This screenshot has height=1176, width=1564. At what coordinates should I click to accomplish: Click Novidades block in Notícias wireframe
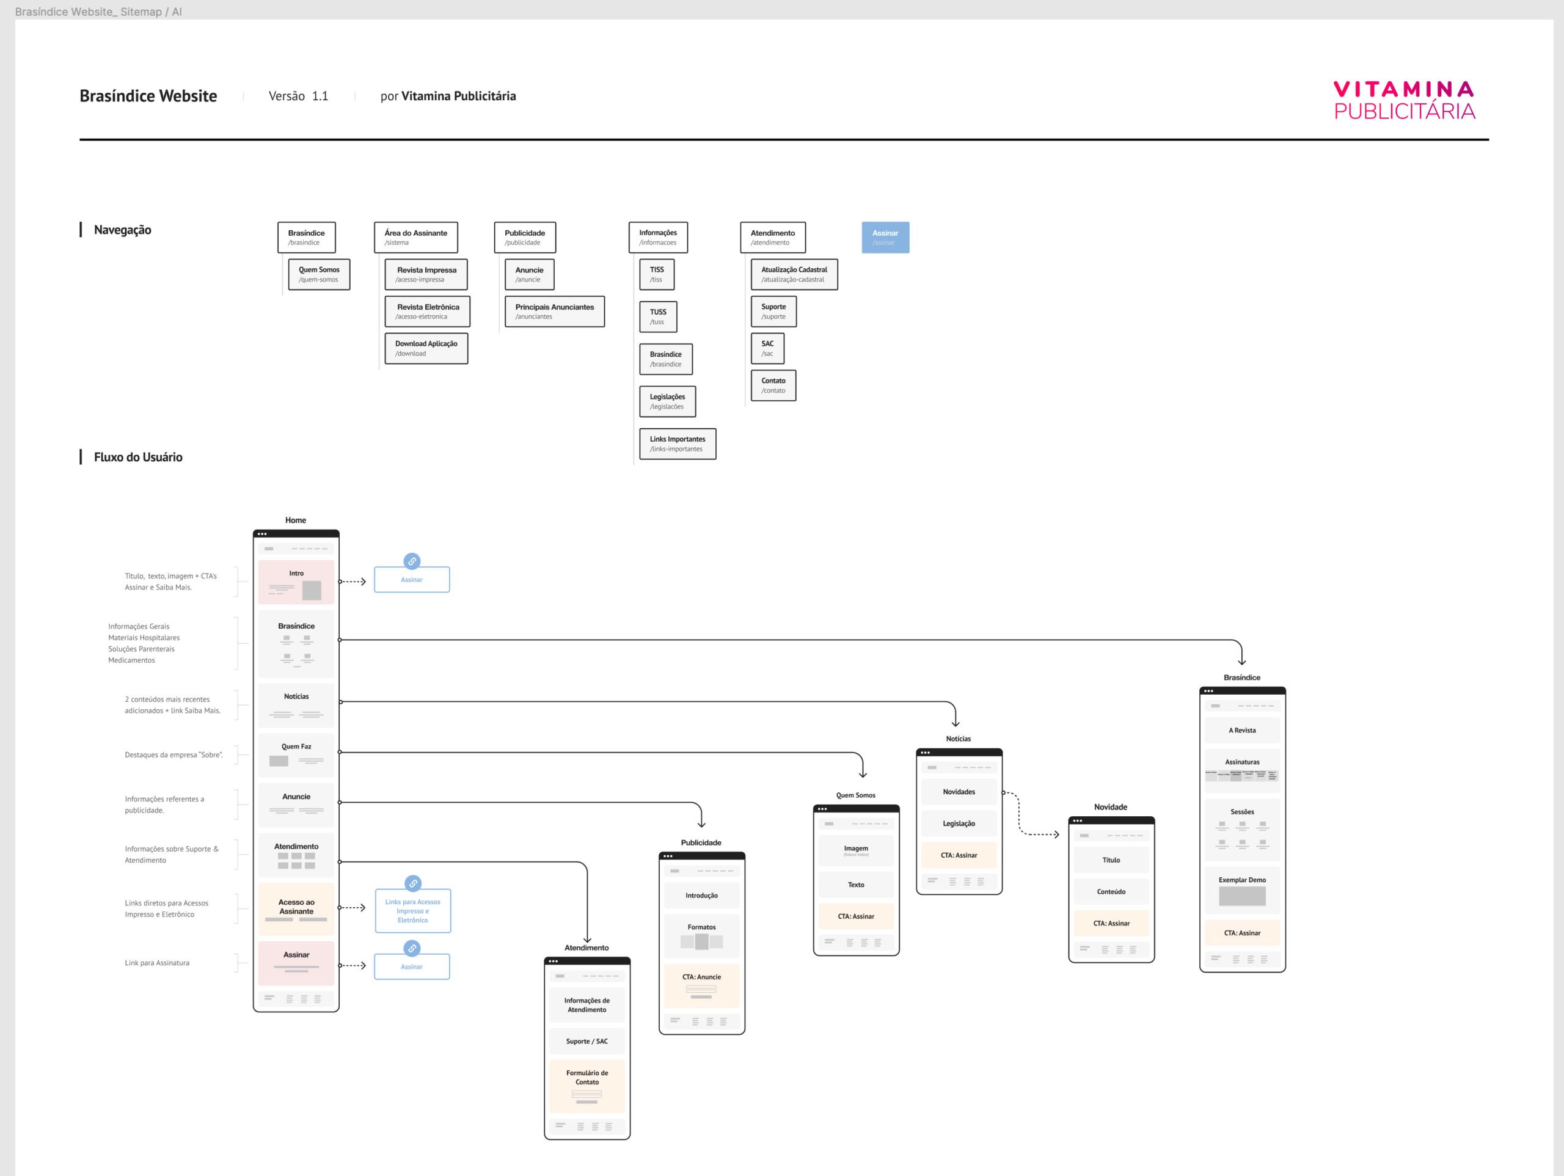[x=959, y=792]
